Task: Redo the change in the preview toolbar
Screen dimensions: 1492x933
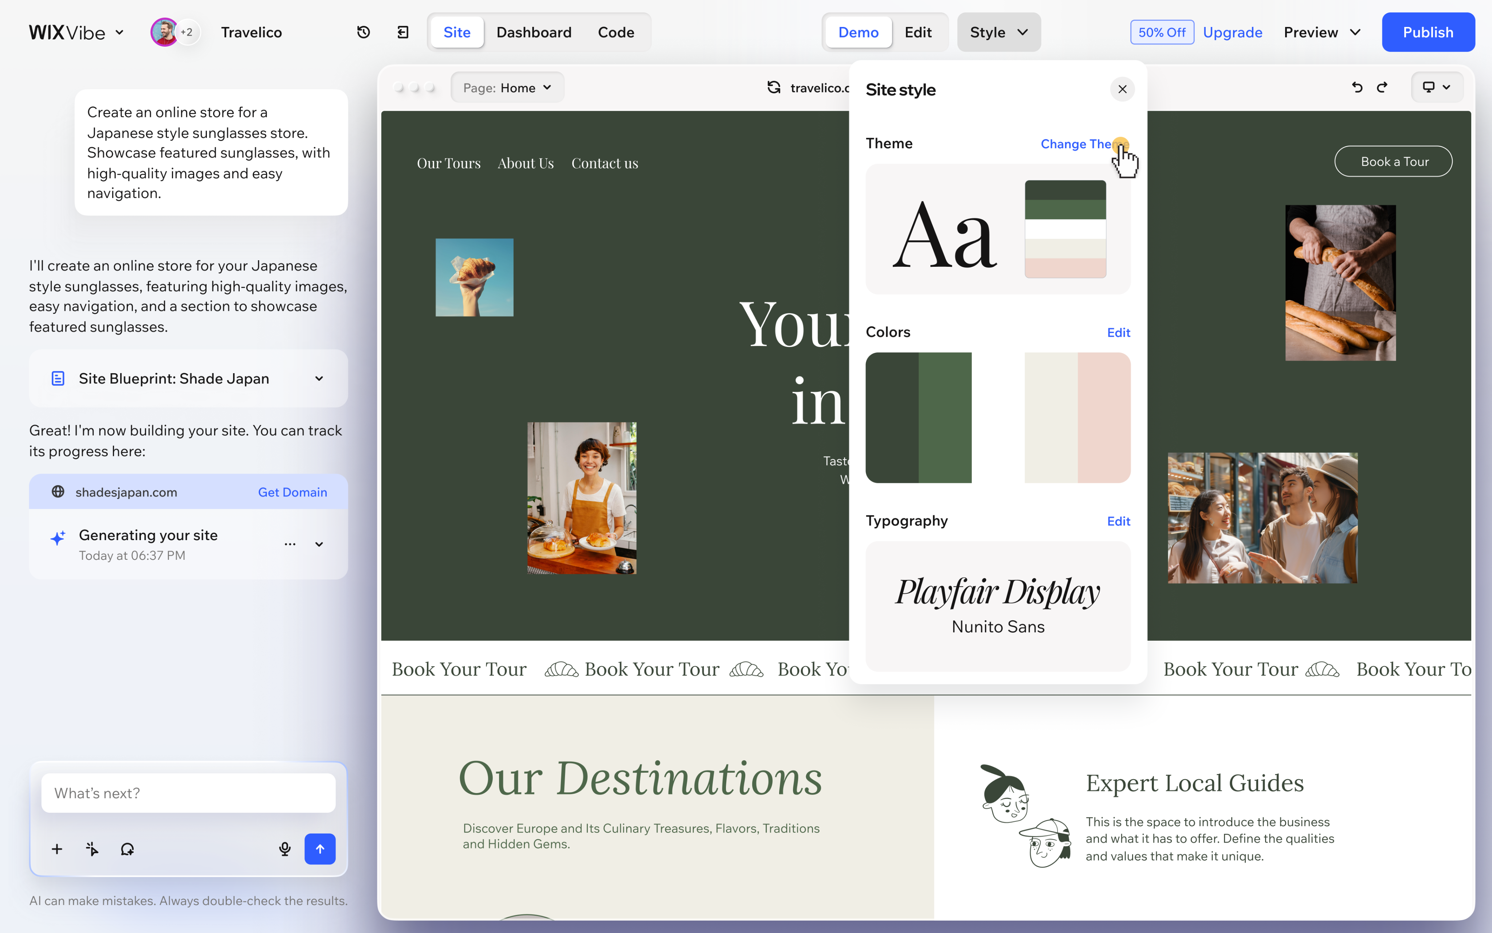Action: (x=1382, y=87)
